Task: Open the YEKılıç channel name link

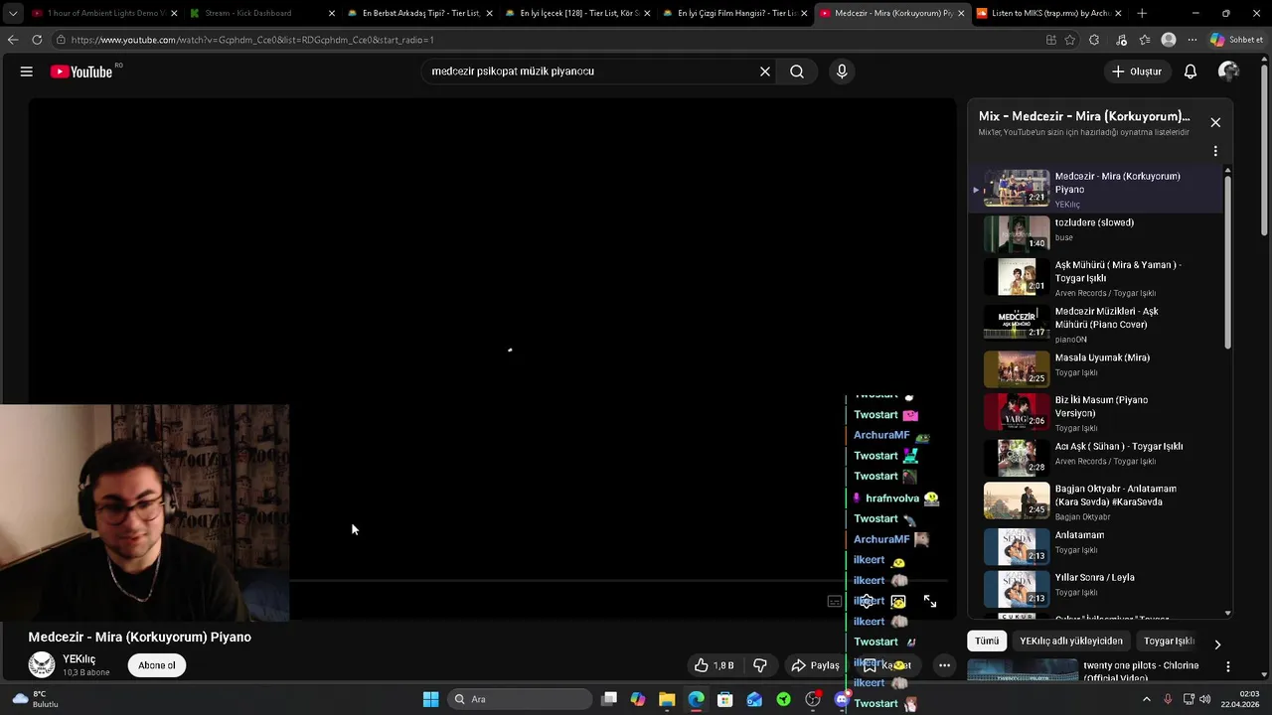Action: click(x=79, y=659)
